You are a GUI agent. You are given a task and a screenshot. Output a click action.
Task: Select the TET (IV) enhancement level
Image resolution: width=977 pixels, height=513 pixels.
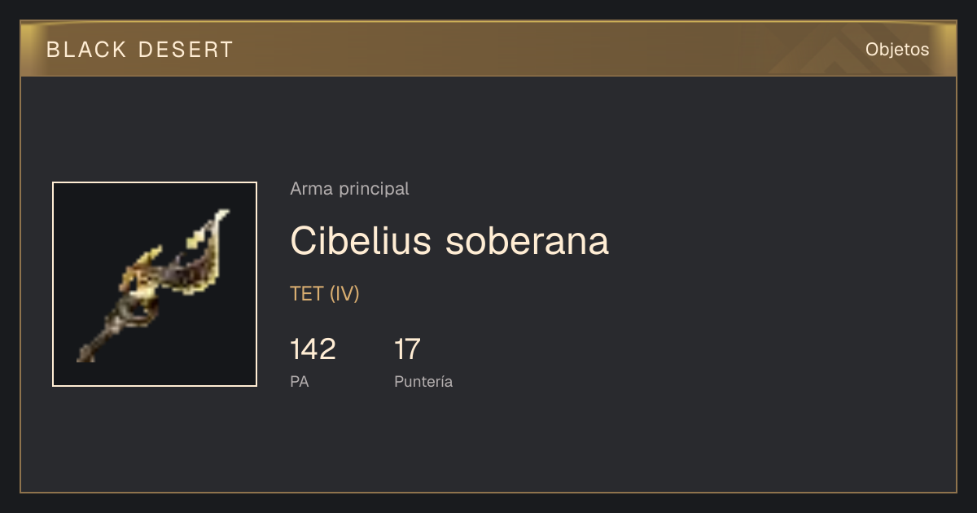tap(325, 294)
